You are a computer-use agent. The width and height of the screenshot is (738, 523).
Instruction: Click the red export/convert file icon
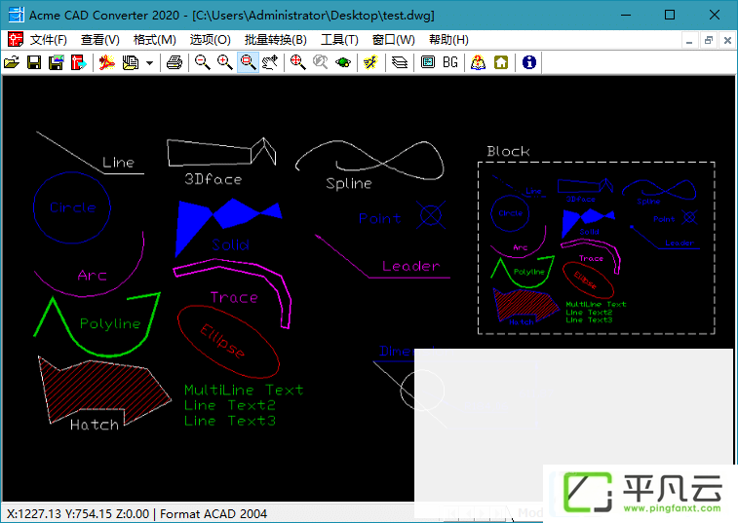point(79,62)
